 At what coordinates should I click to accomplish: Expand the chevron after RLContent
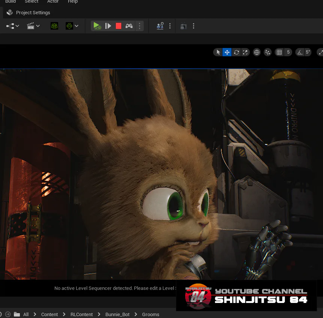[x=99, y=314]
